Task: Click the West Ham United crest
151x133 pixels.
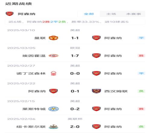Action: (96, 91)
